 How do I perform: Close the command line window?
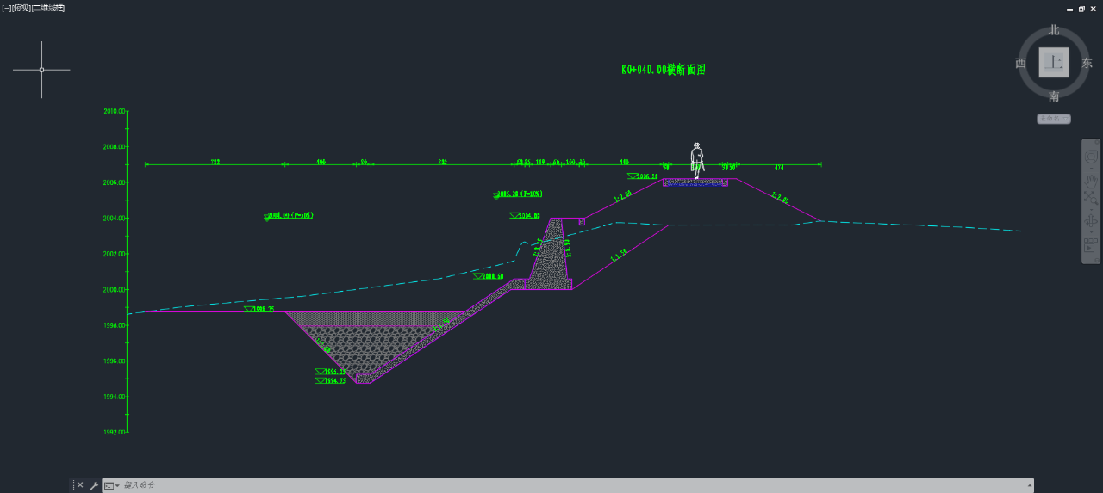pyautogui.click(x=80, y=485)
